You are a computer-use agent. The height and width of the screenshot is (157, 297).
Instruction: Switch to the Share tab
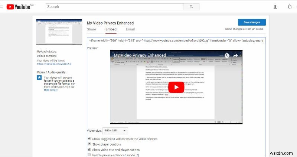(91, 29)
